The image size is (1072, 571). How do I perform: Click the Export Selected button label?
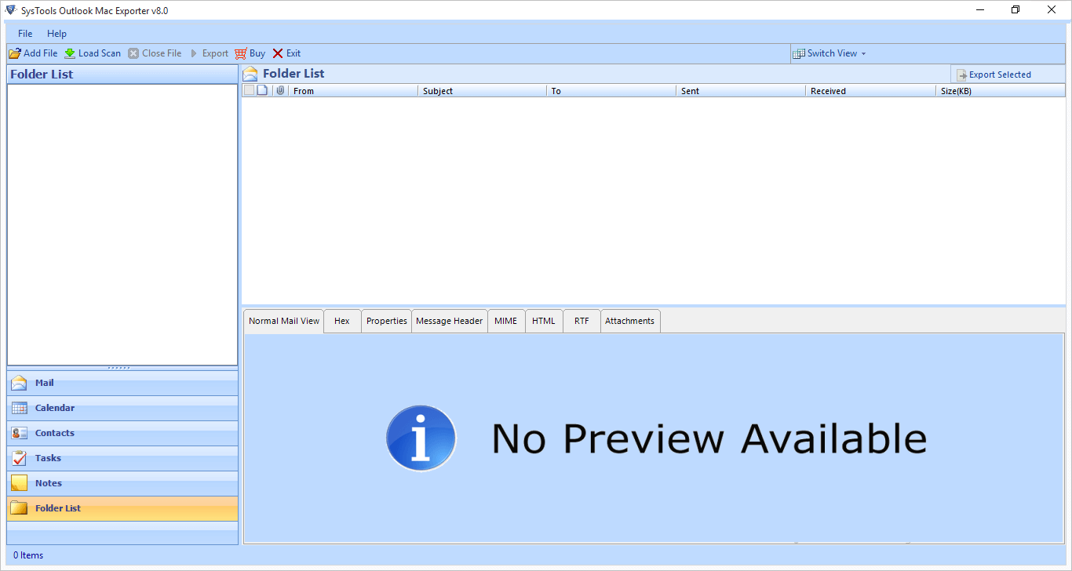[1000, 75]
